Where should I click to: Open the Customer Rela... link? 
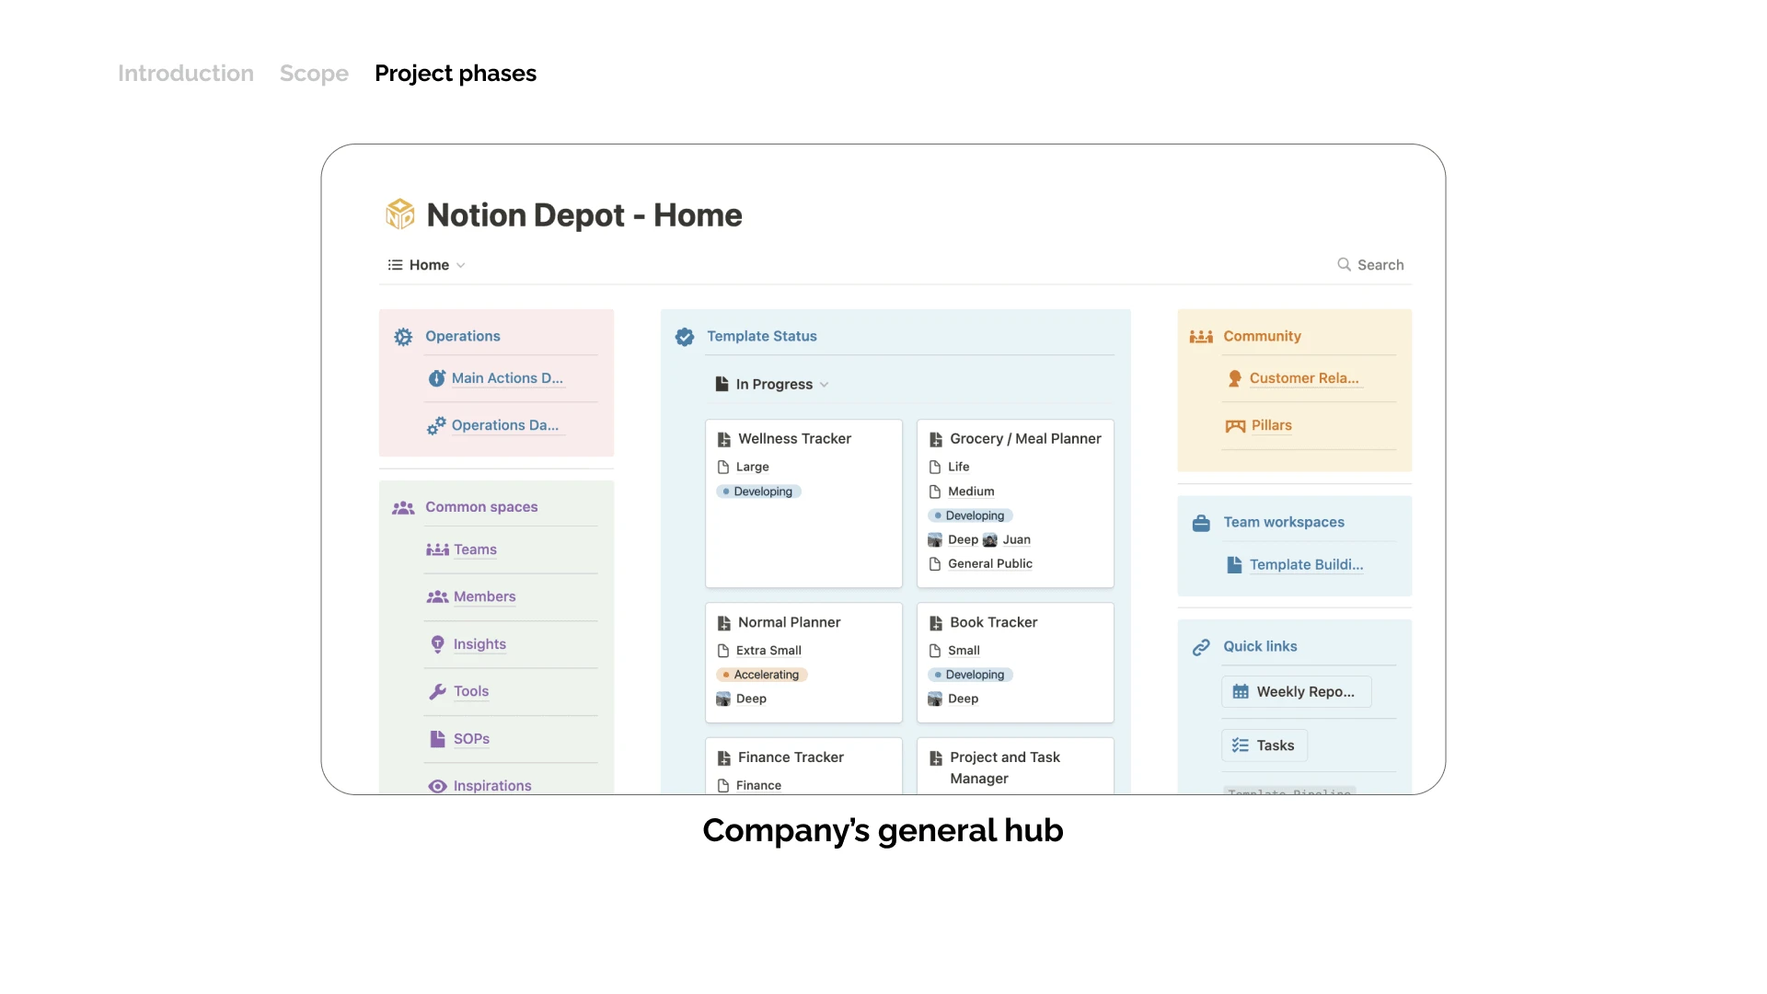click(1304, 378)
